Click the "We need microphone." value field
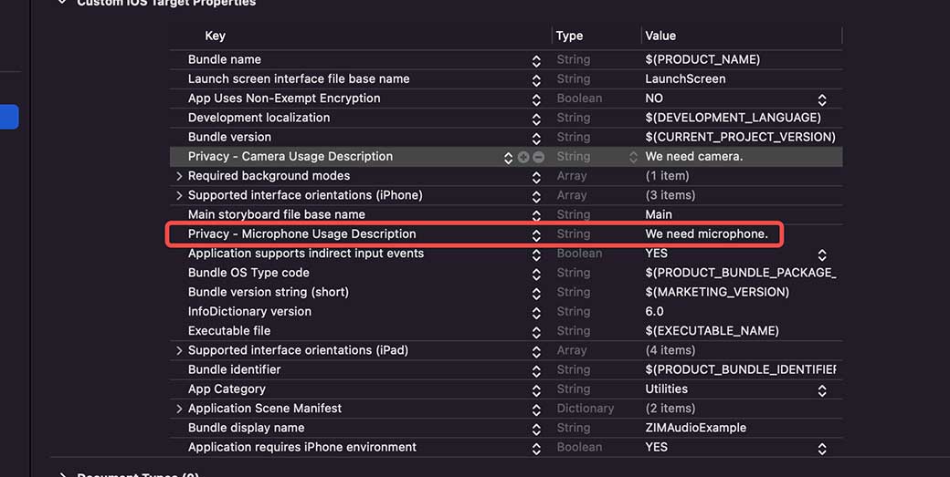The image size is (950, 477). coord(706,234)
